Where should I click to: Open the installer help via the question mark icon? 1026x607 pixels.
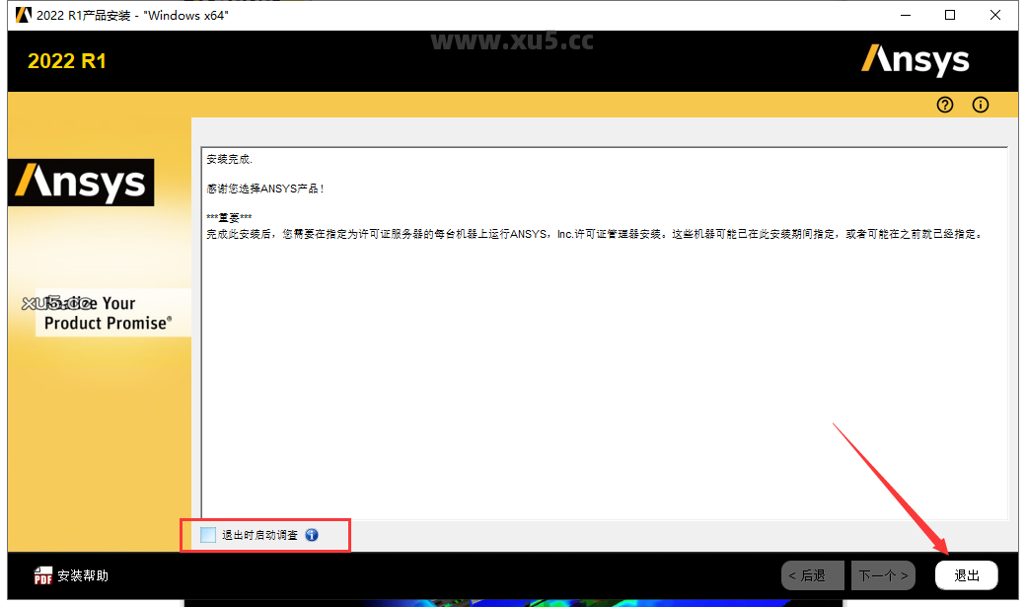(944, 105)
